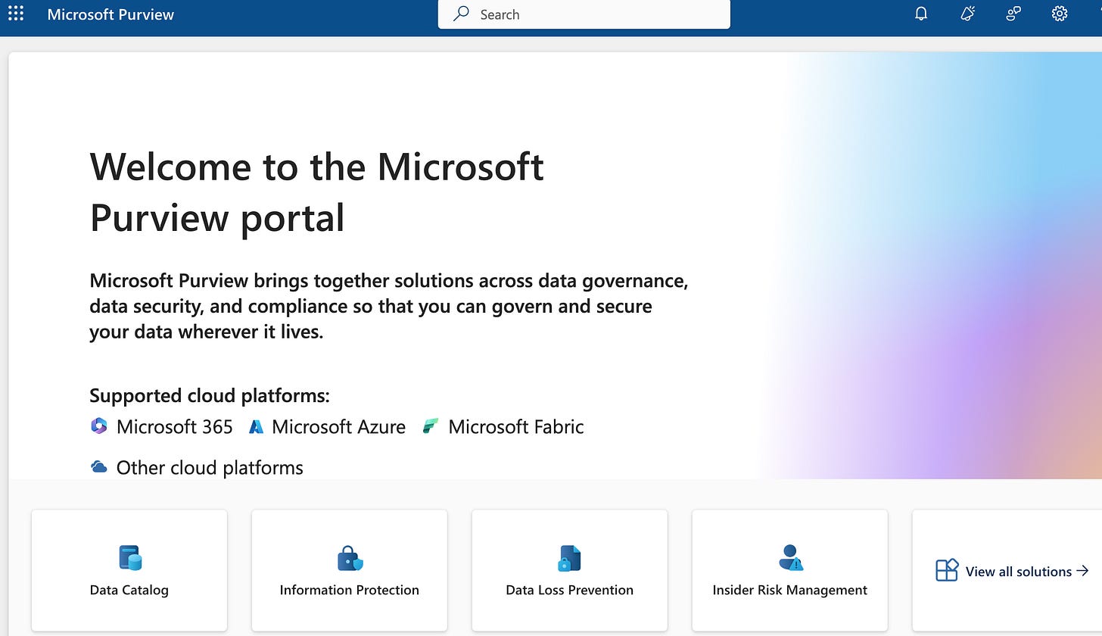The height and width of the screenshot is (636, 1102).
Task: Click the View all solutions grid icon
Action: coord(947,570)
